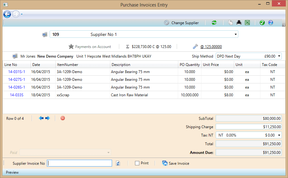Click the SubTotal $80,000.00 field
The width and height of the screenshot is (288, 178).
[x=249, y=119]
